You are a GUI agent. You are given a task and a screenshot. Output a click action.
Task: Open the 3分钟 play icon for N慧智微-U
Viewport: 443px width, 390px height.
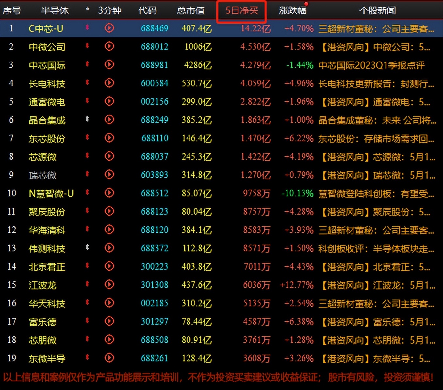[109, 193]
